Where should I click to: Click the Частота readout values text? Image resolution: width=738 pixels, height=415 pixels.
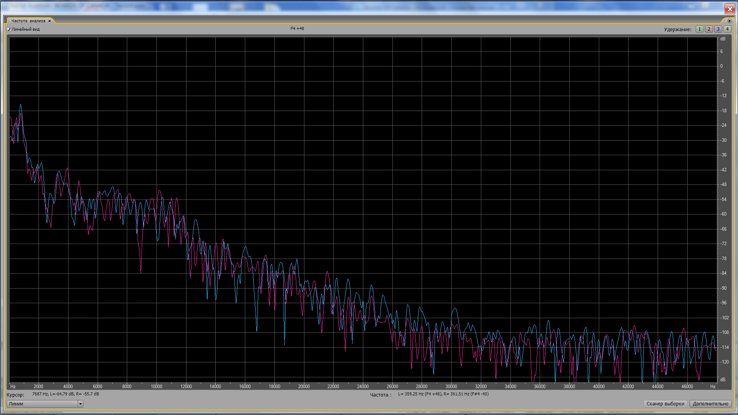(x=443, y=394)
